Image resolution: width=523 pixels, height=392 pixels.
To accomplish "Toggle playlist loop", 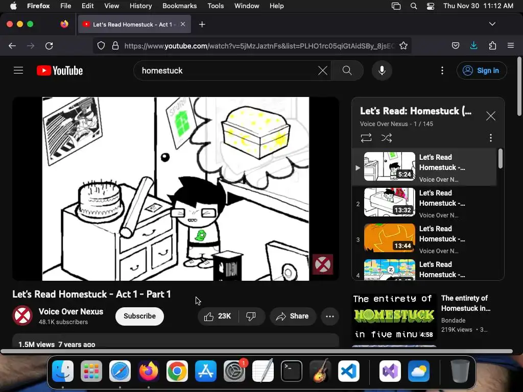I will pyautogui.click(x=366, y=138).
